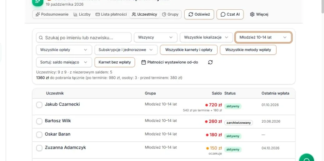
Task: Switch to the Podsumowanie tab
Action: click(x=52, y=14)
